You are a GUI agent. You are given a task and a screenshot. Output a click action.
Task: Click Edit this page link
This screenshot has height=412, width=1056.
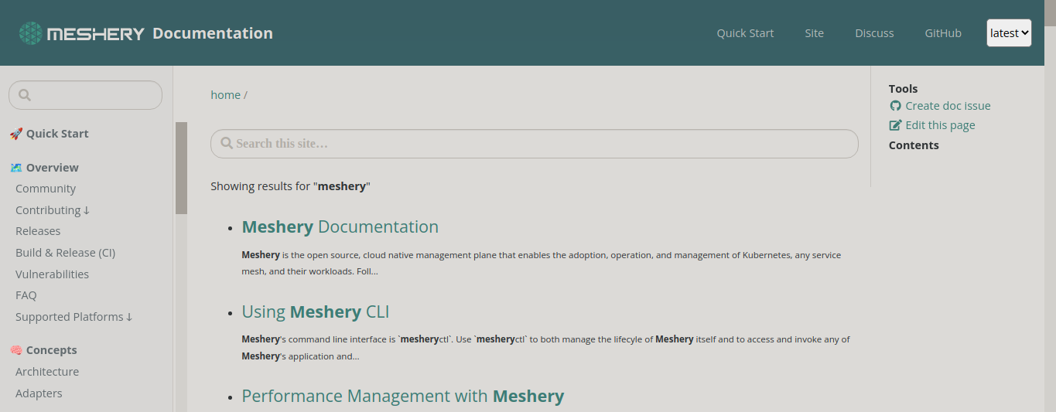point(940,125)
